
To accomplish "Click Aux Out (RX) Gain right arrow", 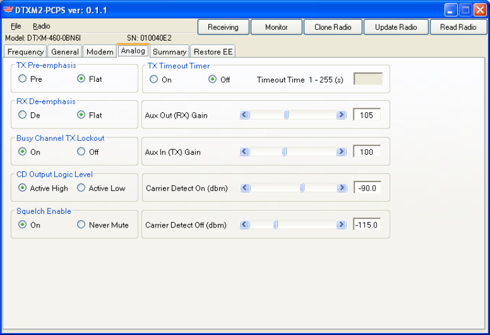I will pos(341,115).
